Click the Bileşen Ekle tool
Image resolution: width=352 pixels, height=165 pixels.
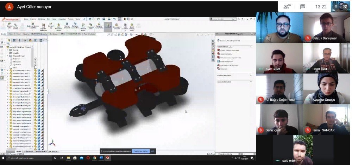(x=9, y=26)
